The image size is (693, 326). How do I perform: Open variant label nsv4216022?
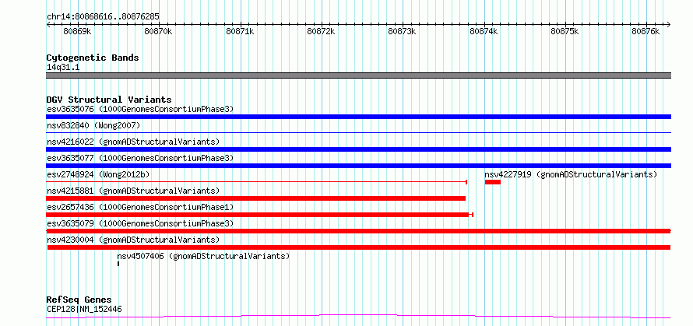133,142
